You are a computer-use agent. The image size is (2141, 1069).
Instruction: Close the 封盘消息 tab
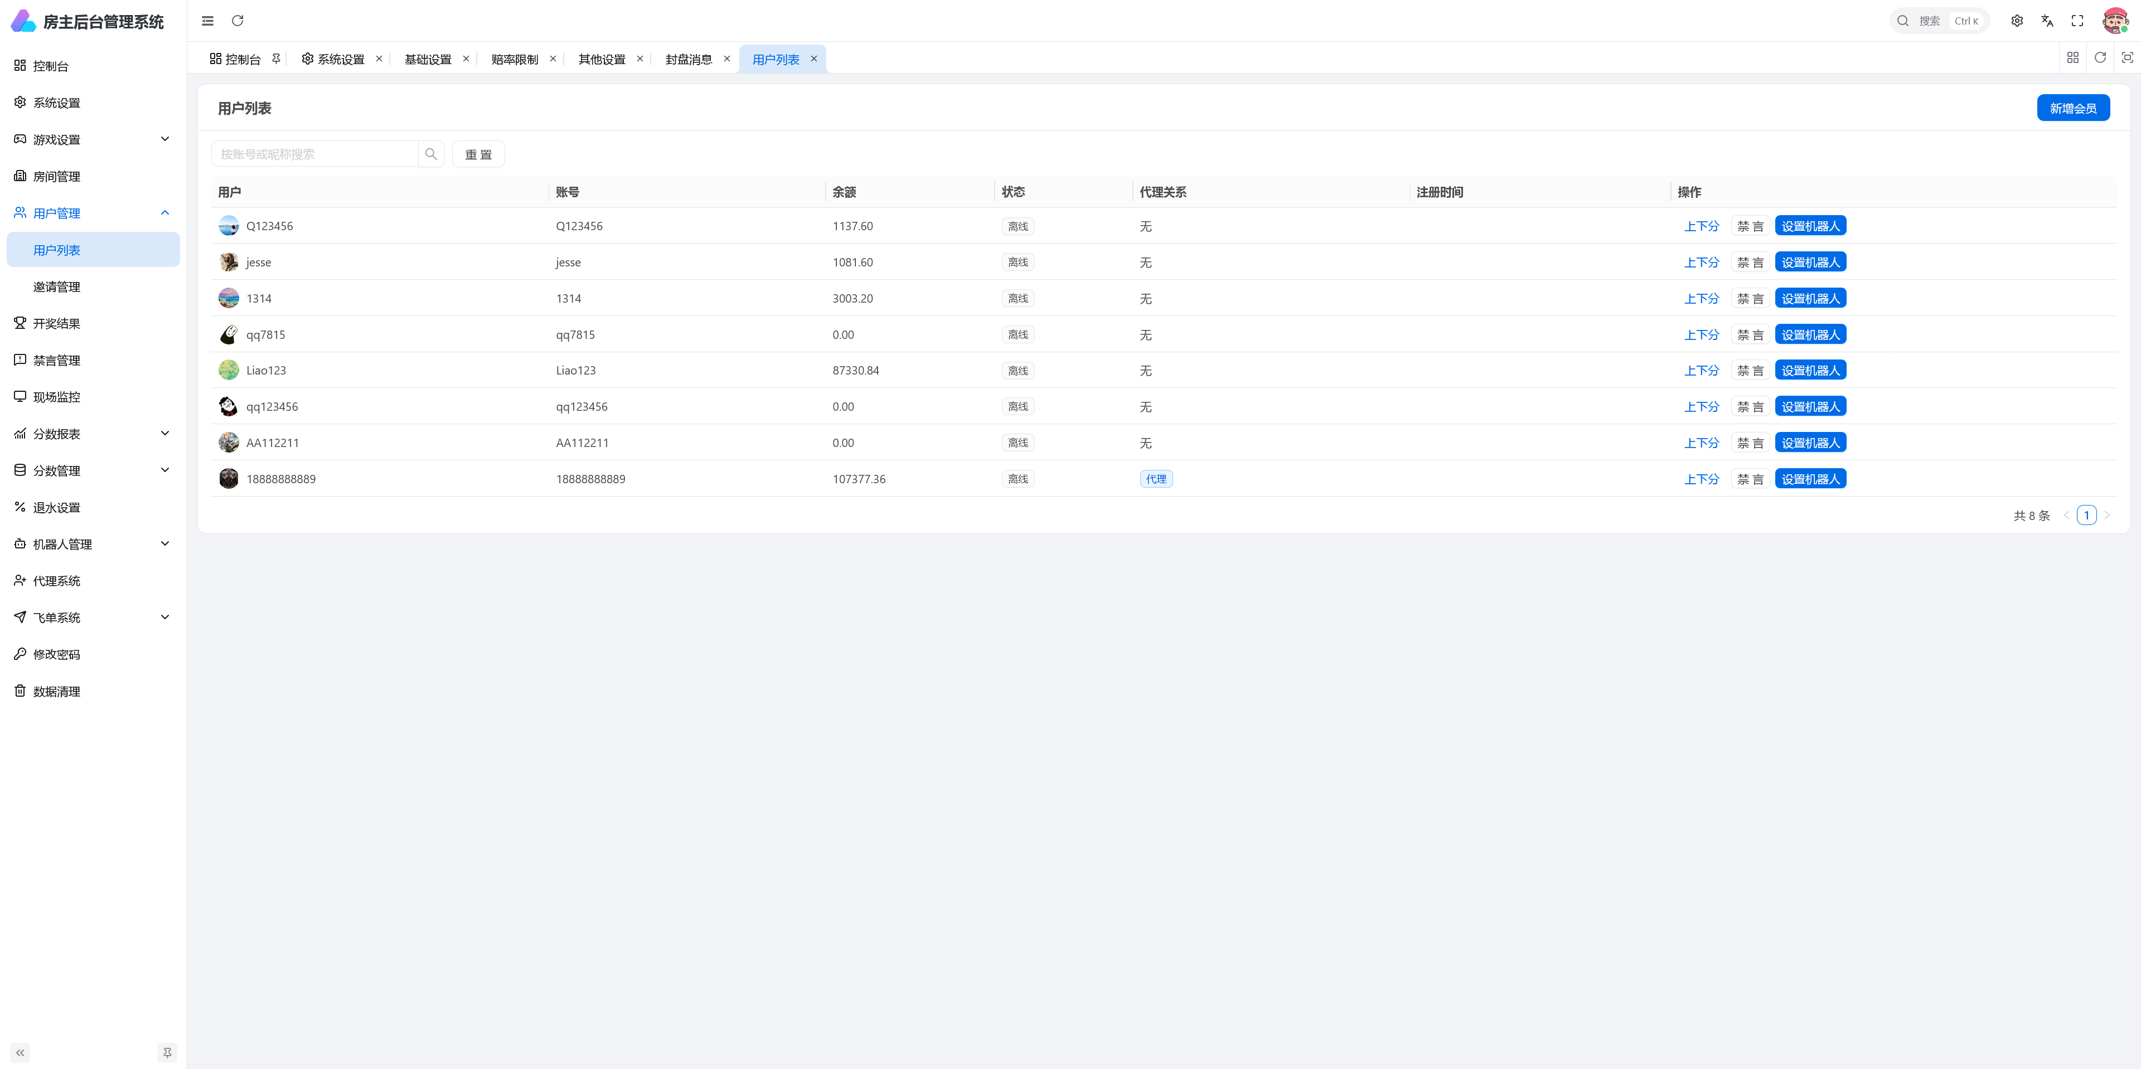coord(726,58)
